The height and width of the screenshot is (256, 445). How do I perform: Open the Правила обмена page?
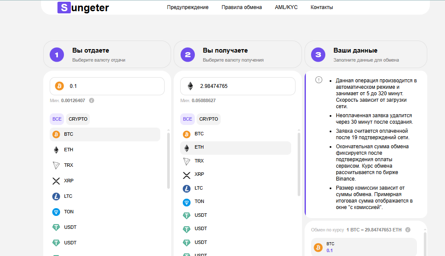pyautogui.click(x=242, y=7)
